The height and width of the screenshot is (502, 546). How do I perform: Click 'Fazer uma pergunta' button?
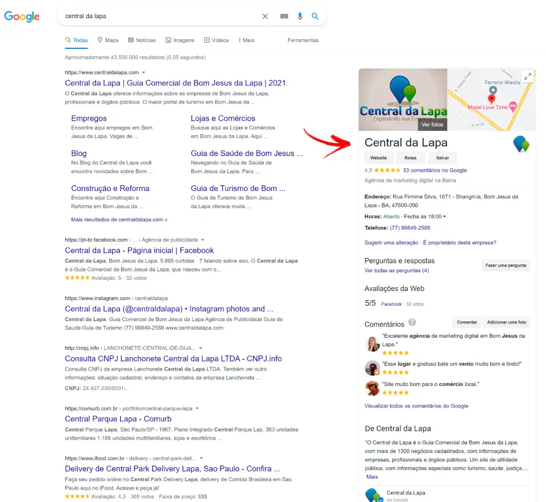click(506, 265)
